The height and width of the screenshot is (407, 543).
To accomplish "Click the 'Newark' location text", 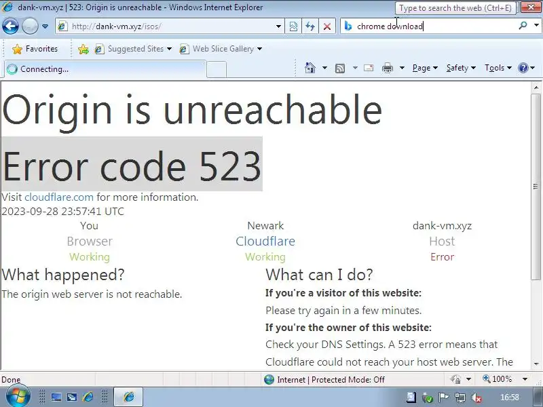I will [x=265, y=226].
